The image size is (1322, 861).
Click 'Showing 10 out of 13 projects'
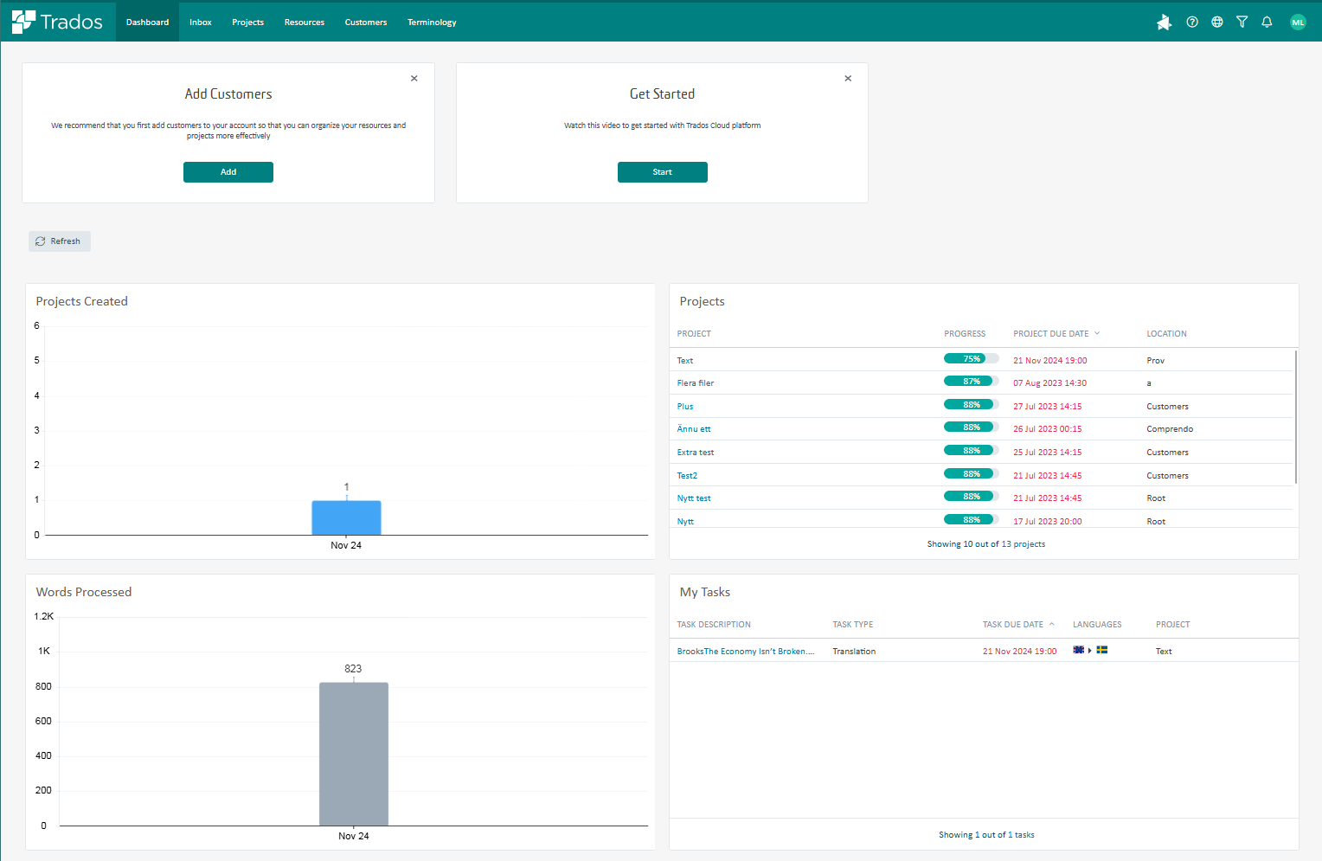tap(986, 544)
